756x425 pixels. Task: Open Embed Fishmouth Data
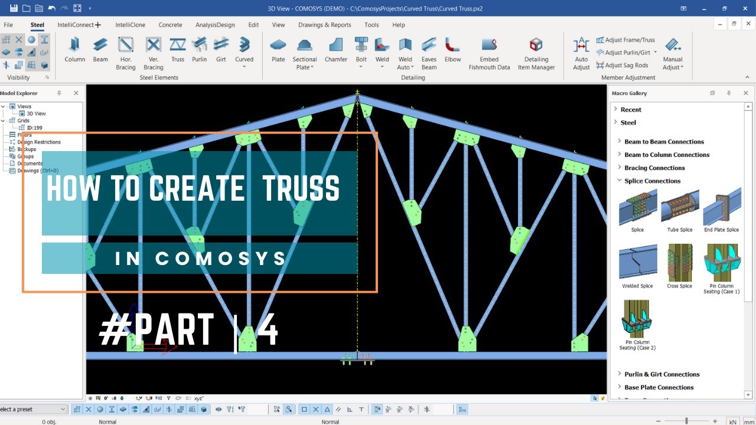click(489, 53)
